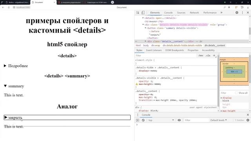Open the console drawer three-dot menu
This screenshot has width=251, height=141.
pyautogui.click(x=138, y=115)
